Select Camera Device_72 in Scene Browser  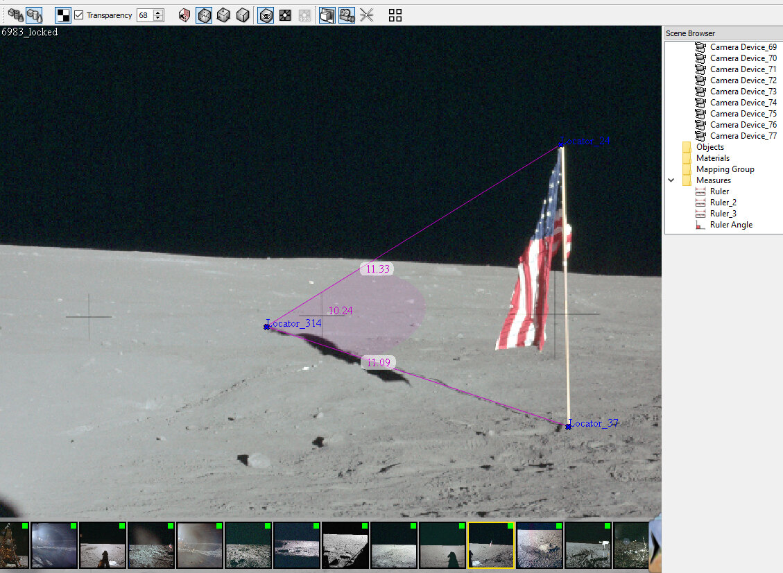[x=743, y=80]
